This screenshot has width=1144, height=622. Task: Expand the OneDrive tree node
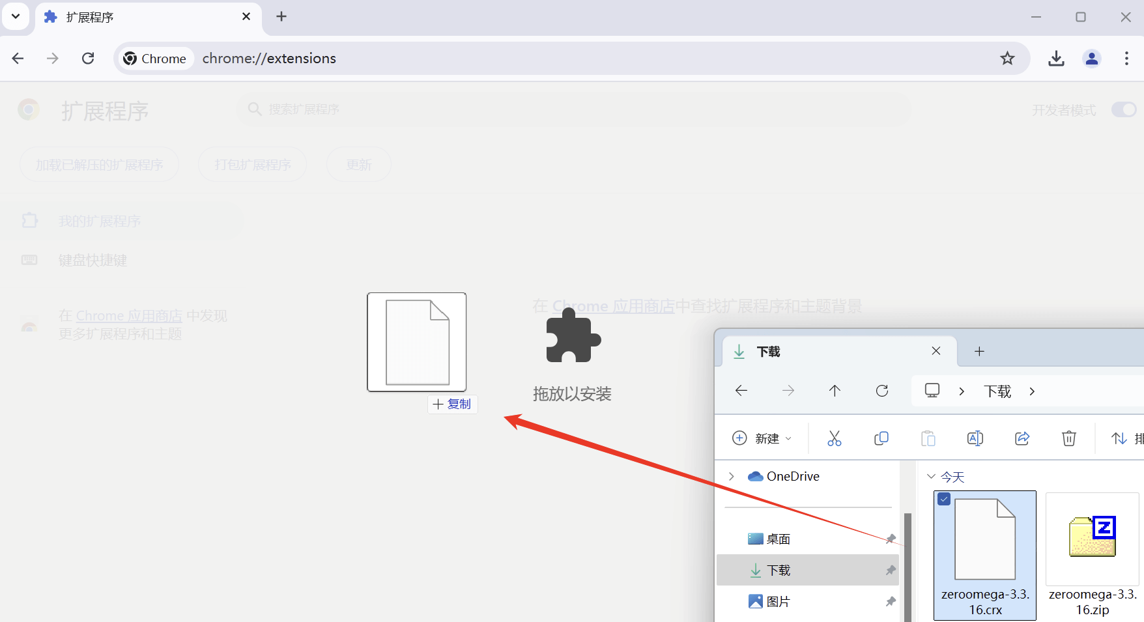click(732, 477)
